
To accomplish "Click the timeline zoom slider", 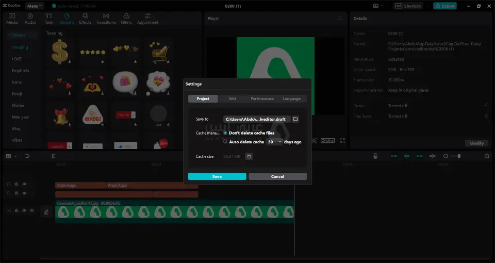I will (x=455, y=156).
